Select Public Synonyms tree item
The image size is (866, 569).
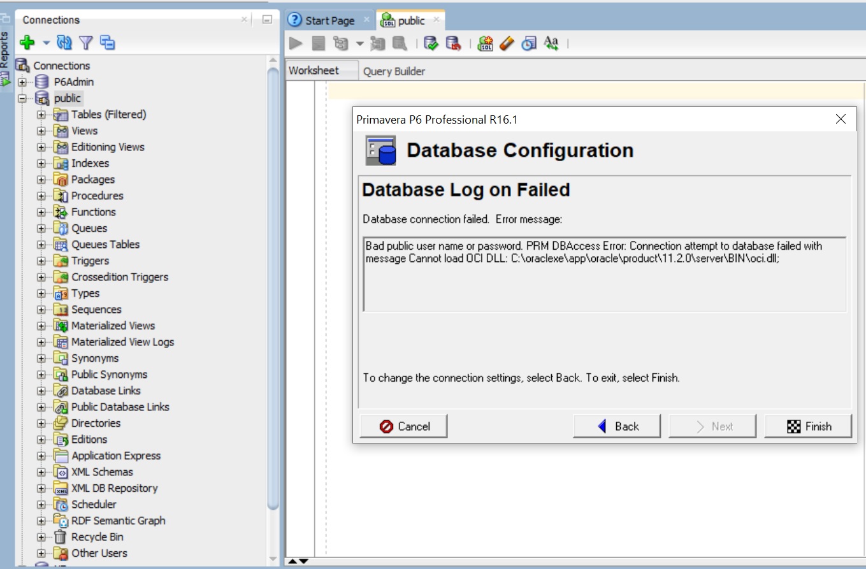pos(109,374)
